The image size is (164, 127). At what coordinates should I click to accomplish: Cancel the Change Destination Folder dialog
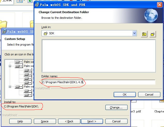(x=149, y=95)
